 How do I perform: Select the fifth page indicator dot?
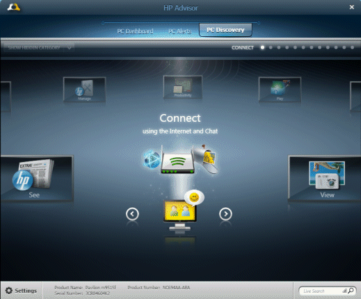point(295,47)
